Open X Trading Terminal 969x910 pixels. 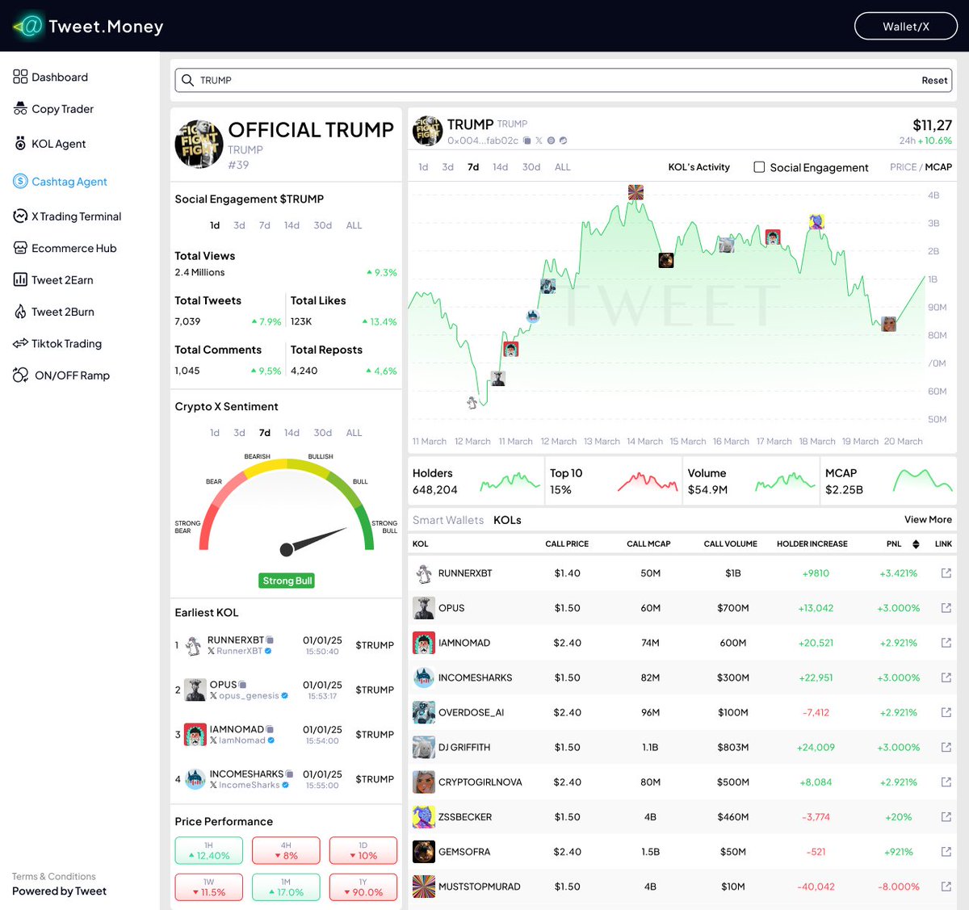coord(67,216)
